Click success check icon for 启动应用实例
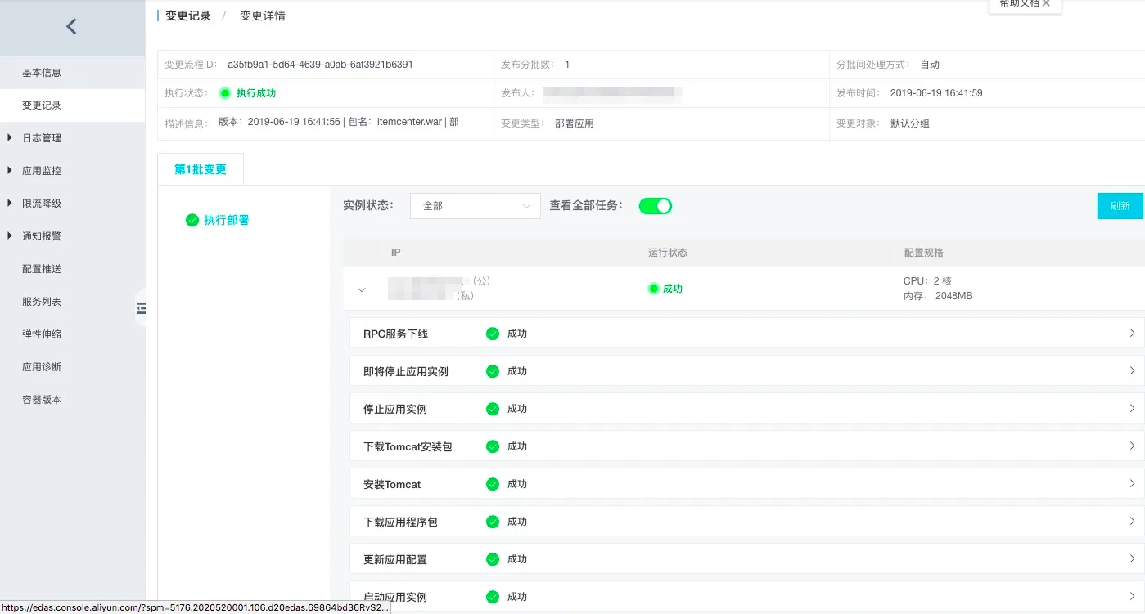This screenshot has height=614, width=1145. coord(493,597)
